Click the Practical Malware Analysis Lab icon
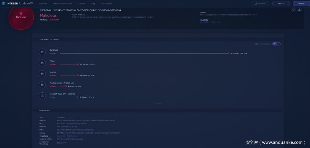 (42, 85)
